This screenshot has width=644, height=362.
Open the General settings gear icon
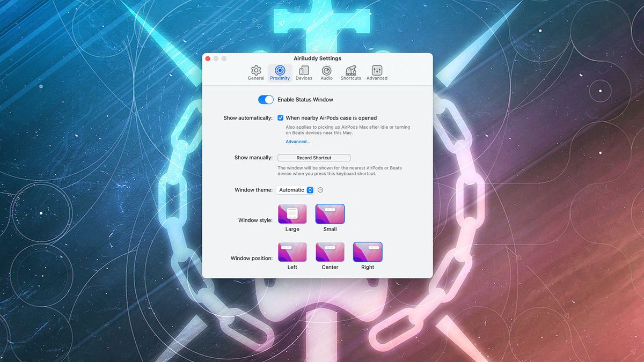[x=256, y=71]
